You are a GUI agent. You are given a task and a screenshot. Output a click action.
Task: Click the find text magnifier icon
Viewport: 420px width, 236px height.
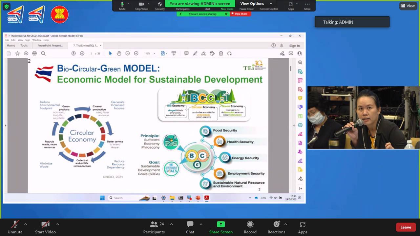(x=43, y=53)
